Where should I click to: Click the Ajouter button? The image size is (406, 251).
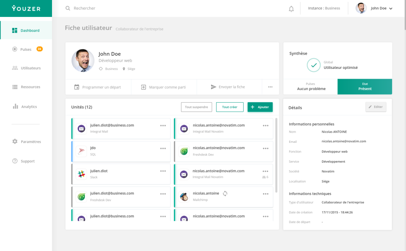(260, 107)
